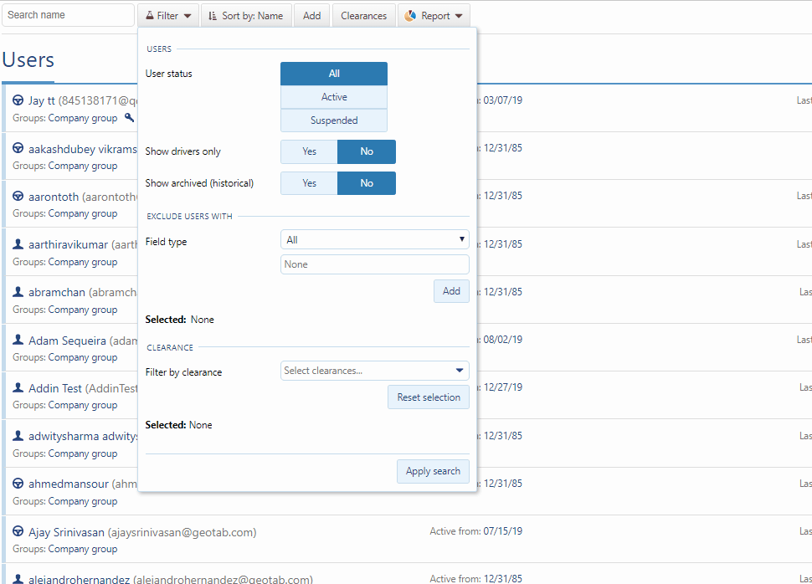
Task: Click the pie chart Report icon
Action: (x=411, y=16)
